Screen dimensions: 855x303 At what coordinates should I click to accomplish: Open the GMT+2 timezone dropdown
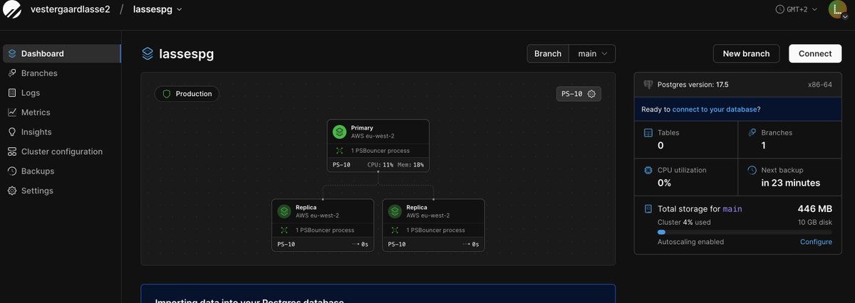tap(796, 9)
